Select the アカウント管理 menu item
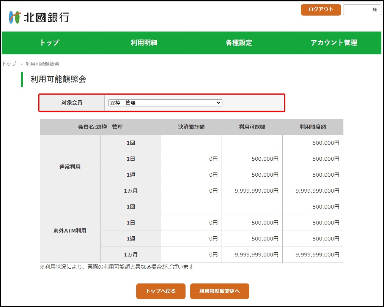The width and height of the screenshot is (384, 307). [334, 43]
